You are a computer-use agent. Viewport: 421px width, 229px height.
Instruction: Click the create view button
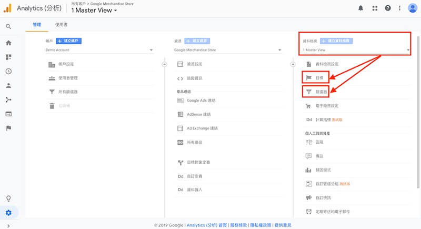[x=336, y=41]
